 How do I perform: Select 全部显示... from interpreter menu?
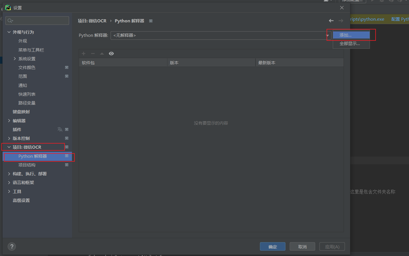point(351,44)
